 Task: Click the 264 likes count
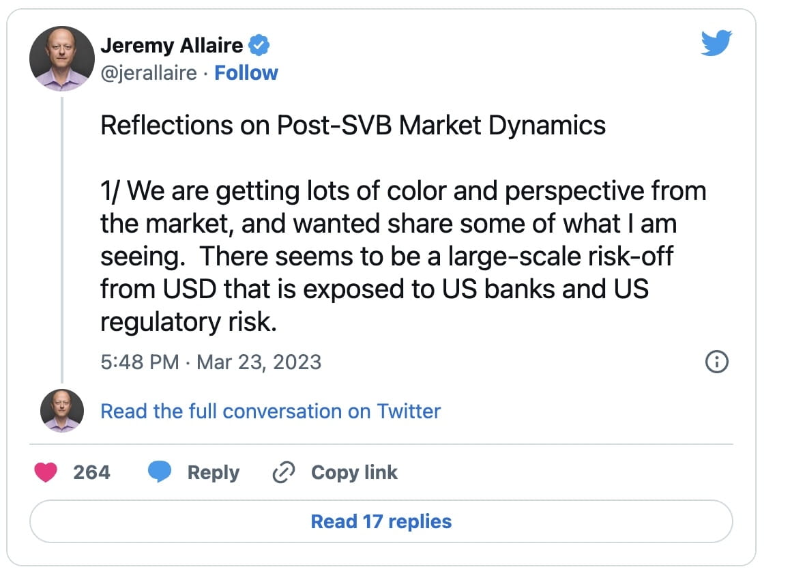point(91,472)
